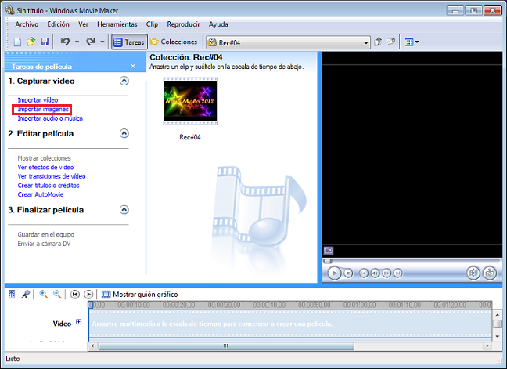Play the timeline
The height and width of the screenshot is (369, 507).
pyautogui.click(x=88, y=295)
